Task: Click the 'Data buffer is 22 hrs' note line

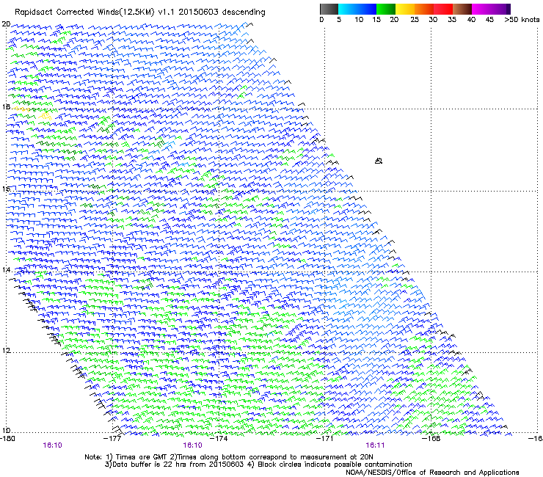Action: pos(258,465)
